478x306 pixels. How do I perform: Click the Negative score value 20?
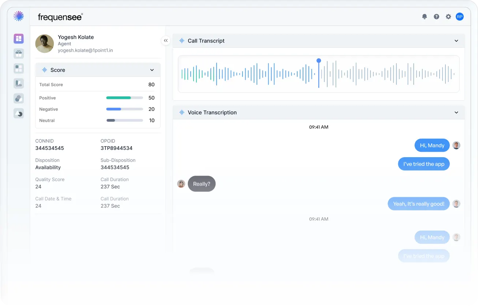pos(152,109)
